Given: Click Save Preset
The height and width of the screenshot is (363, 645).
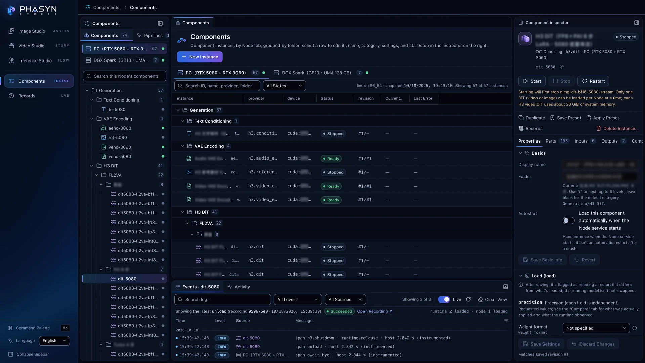Looking at the screenshot, I should (565, 118).
